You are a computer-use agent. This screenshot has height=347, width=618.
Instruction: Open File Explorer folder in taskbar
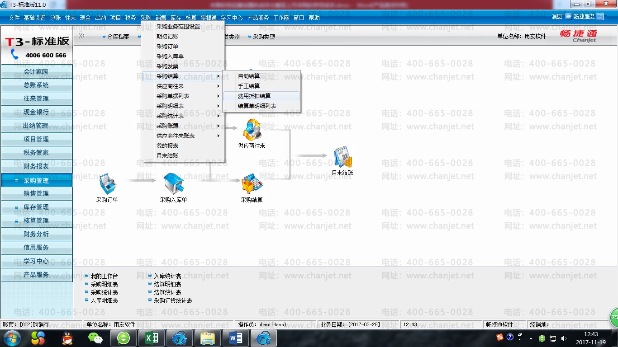(x=208, y=338)
